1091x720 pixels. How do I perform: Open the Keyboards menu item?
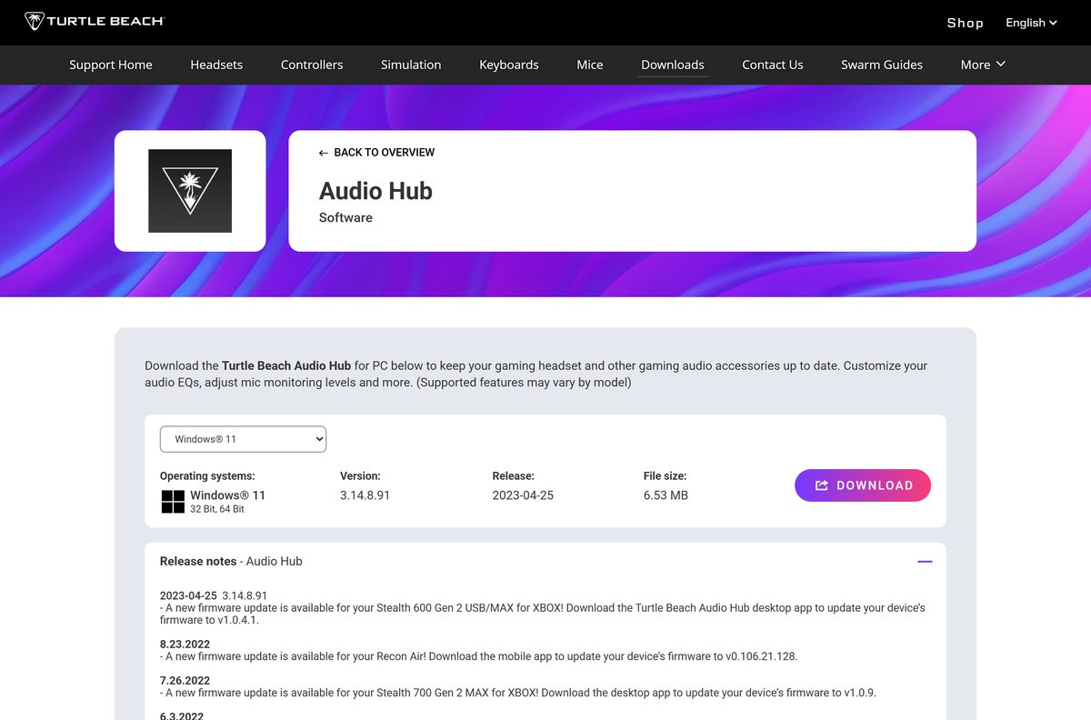pyautogui.click(x=509, y=65)
